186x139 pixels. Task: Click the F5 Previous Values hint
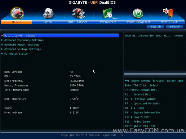point(140,99)
